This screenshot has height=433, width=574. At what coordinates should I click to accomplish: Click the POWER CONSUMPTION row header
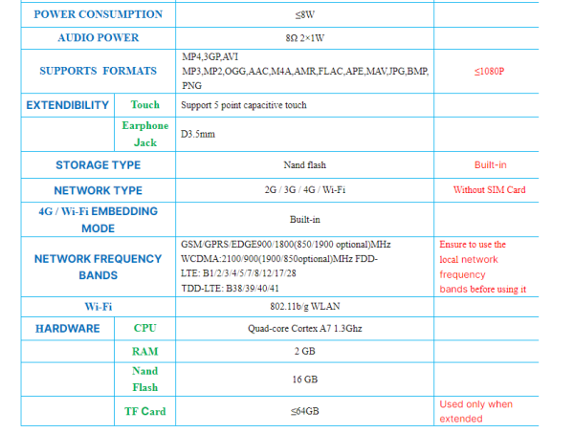[x=99, y=14]
